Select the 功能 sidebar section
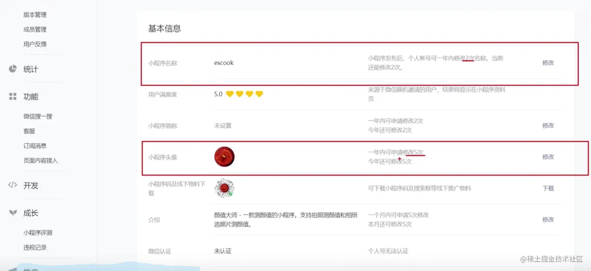The height and width of the screenshot is (271, 591). tap(31, 96)
